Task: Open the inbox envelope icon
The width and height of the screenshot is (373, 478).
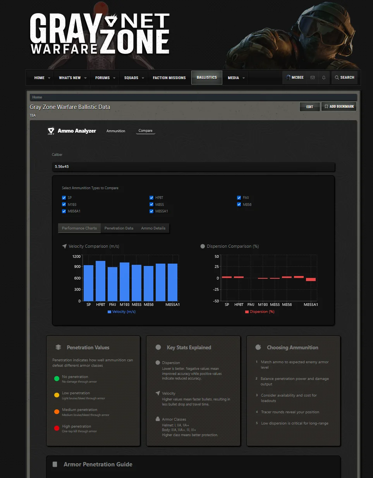Action: coord(313,78)
